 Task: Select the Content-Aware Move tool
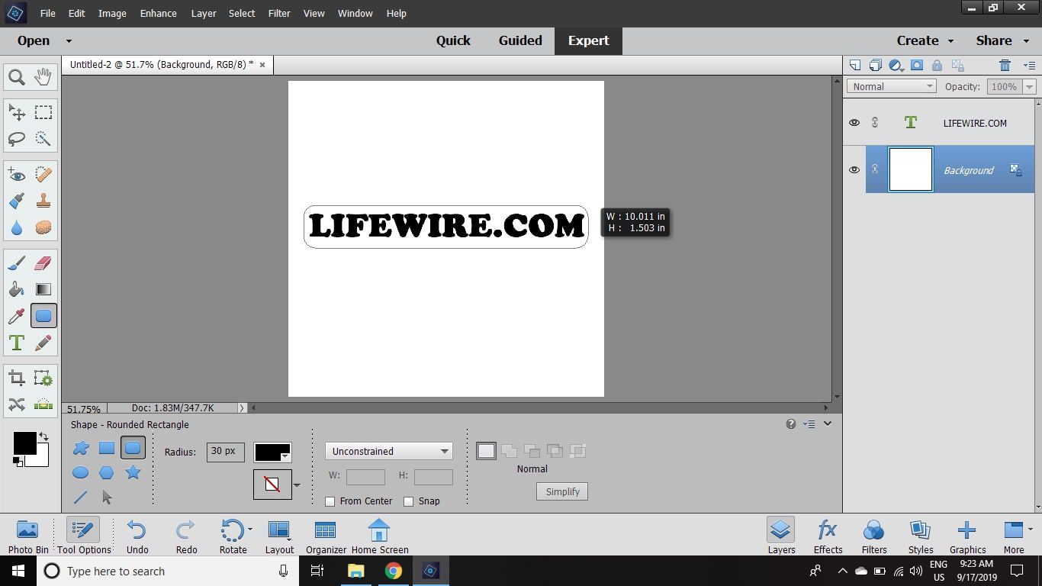tap(17, 404)
